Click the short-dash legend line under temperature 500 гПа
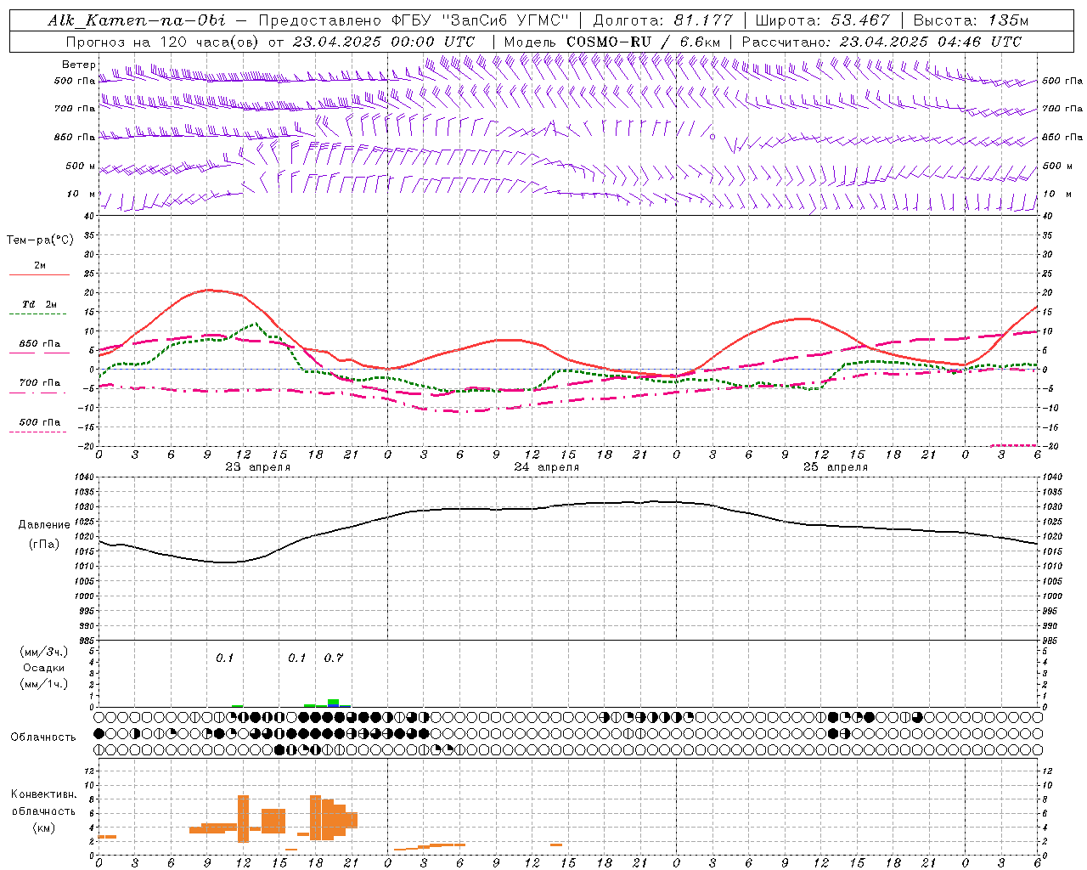The height and width of the screenshot is (870, 1087). tap(39, 432)
